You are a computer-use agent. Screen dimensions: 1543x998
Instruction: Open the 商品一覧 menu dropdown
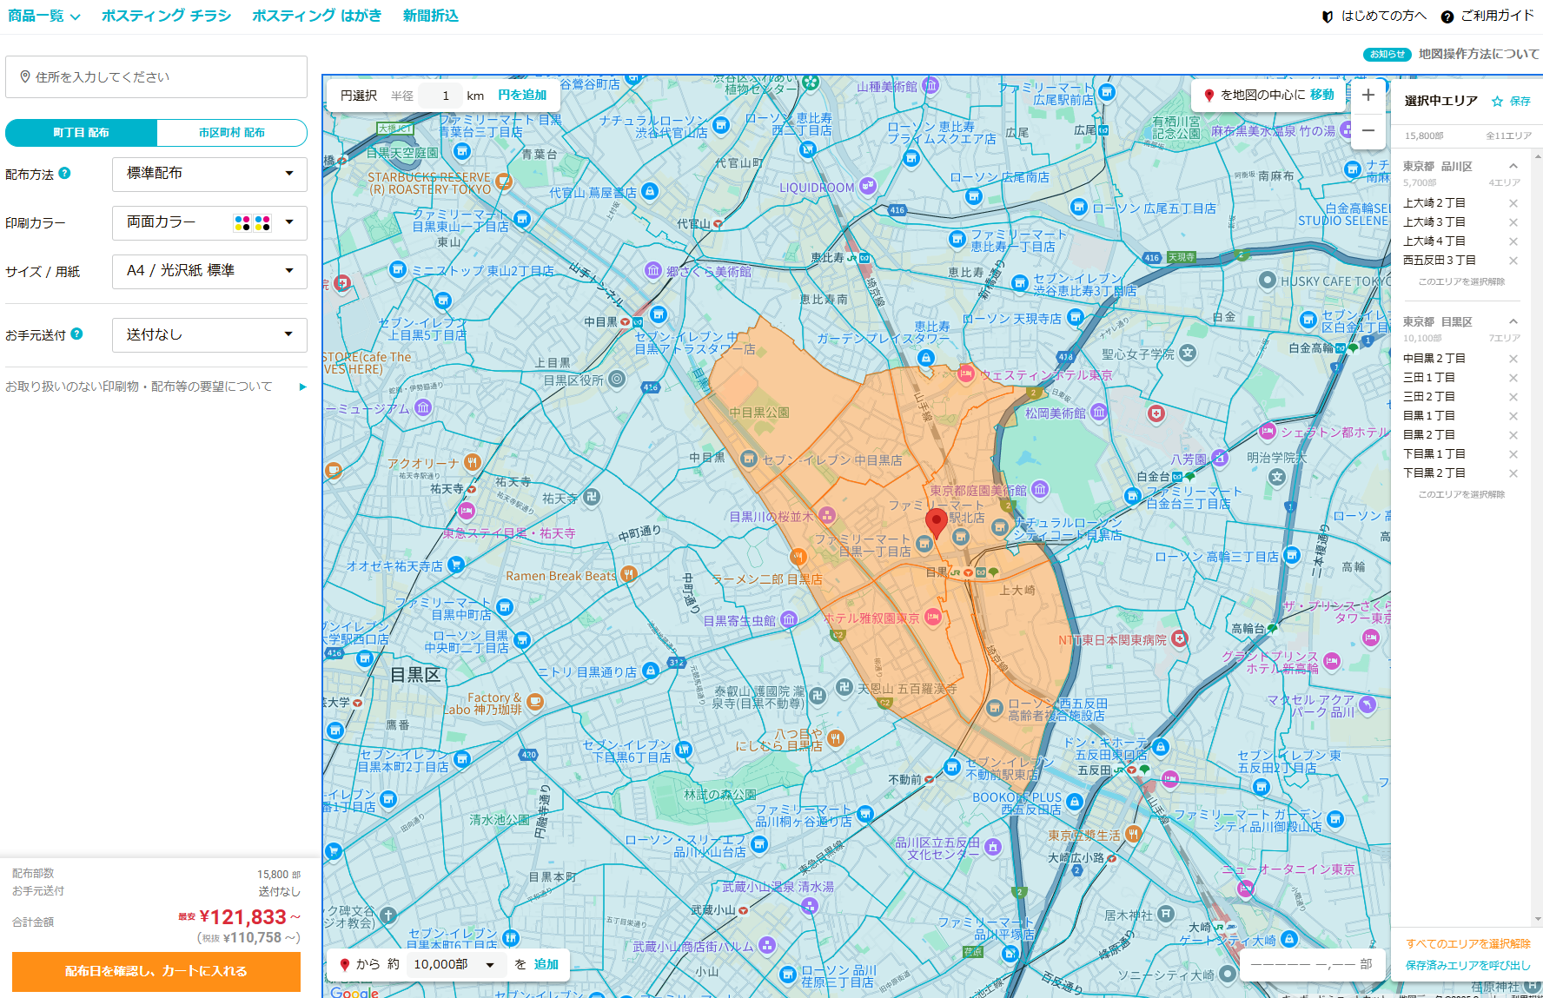pos(44,16)
